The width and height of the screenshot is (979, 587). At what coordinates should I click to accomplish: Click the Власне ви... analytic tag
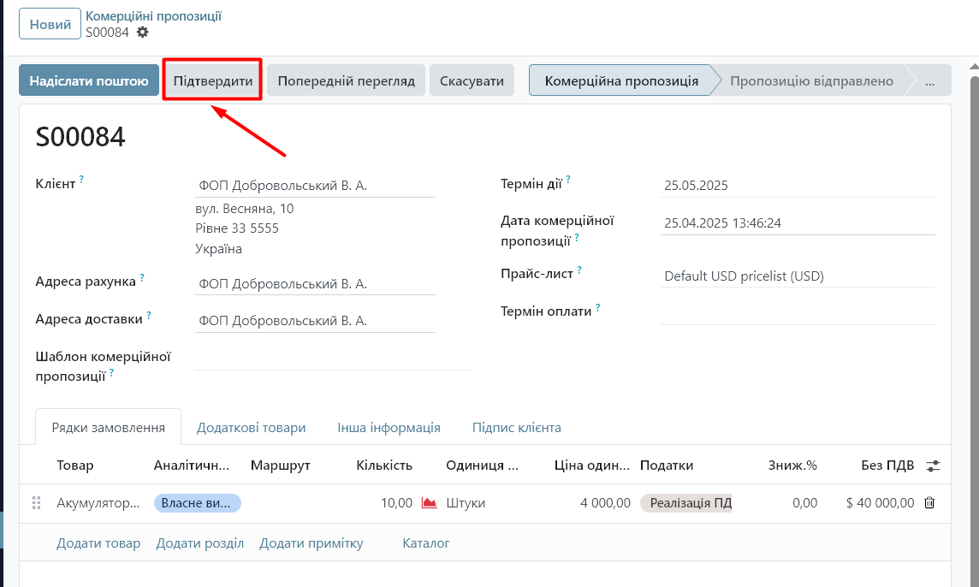(198, 503)
